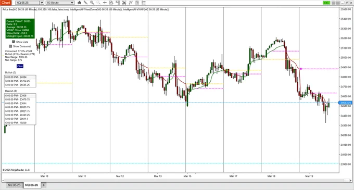The width and height of the screenshot is (354, 190).
Task: Click the second grey link square
Action: coord(338,3)
